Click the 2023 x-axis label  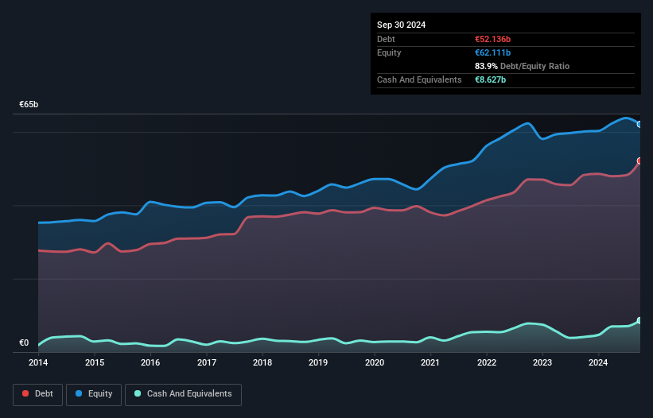click(x=542, y=362)
